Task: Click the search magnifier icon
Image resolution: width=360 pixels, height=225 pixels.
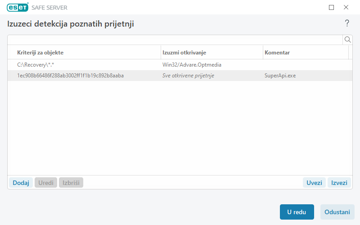Action: pyautogui.click(x=347, y=40)
